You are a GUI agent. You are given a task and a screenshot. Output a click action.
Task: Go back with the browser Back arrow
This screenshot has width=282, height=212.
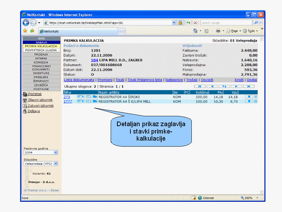click(x=26, y=23)
